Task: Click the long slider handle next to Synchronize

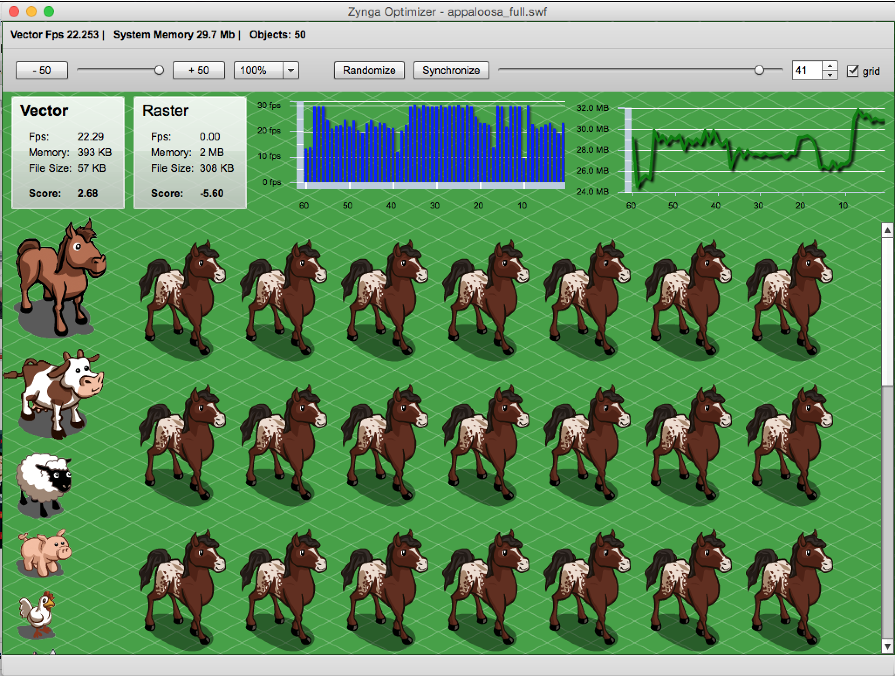Action: (759, 70)
